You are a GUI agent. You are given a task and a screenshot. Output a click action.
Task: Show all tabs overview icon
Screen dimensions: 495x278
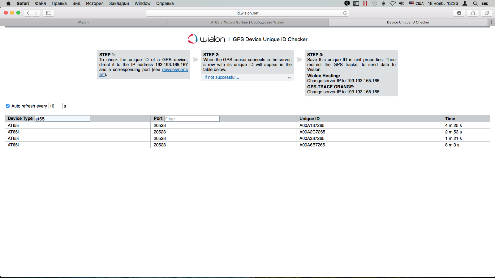coord(487,13)
